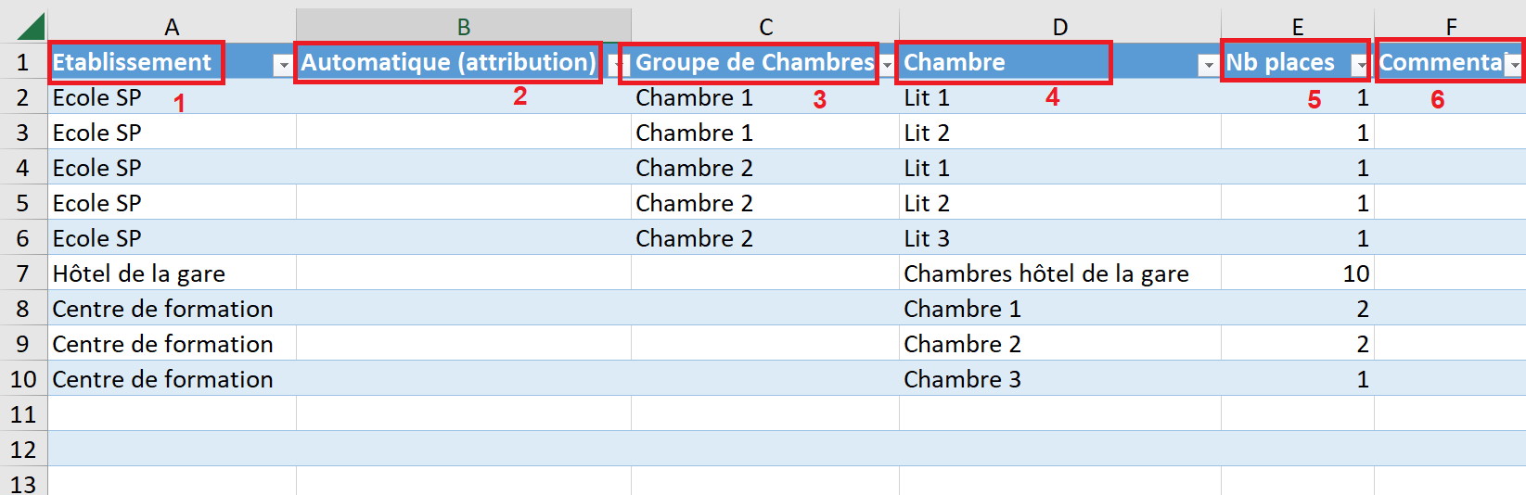The height and width of the screenshot is (495, 1526).
Task: Select row 7 header
Action: (23, 273)
